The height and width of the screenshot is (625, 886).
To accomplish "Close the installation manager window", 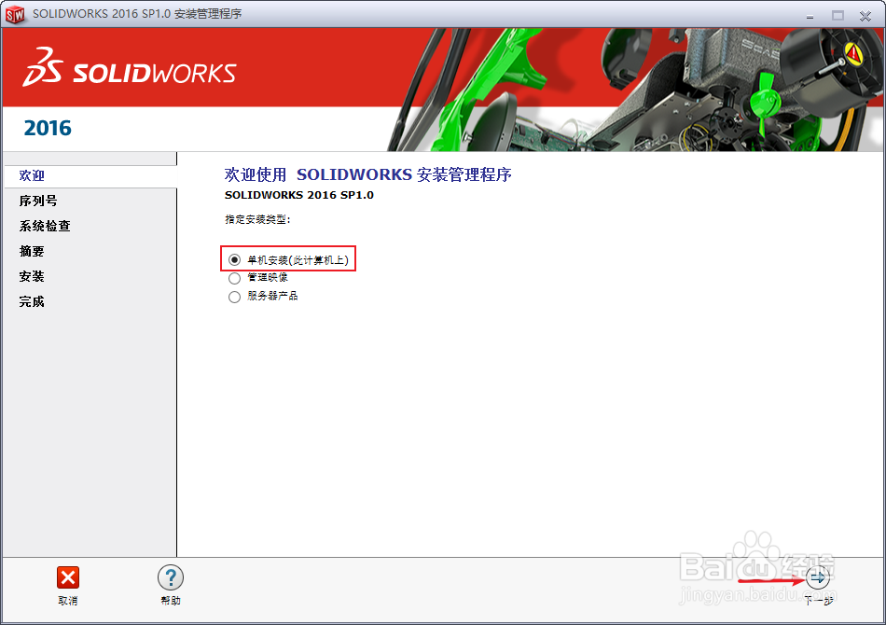I will [x=865, y=16].
